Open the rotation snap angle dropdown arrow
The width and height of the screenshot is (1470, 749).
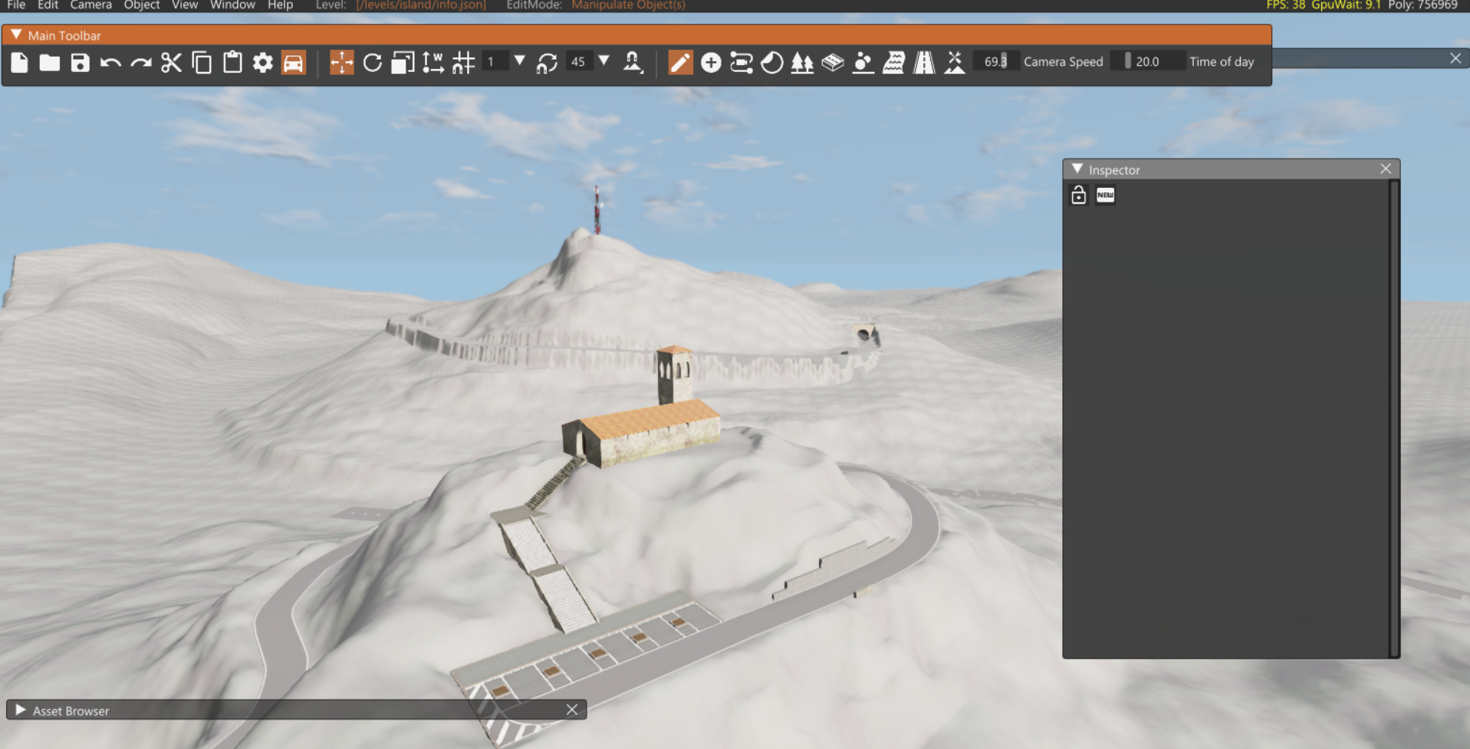click(604, 61)
